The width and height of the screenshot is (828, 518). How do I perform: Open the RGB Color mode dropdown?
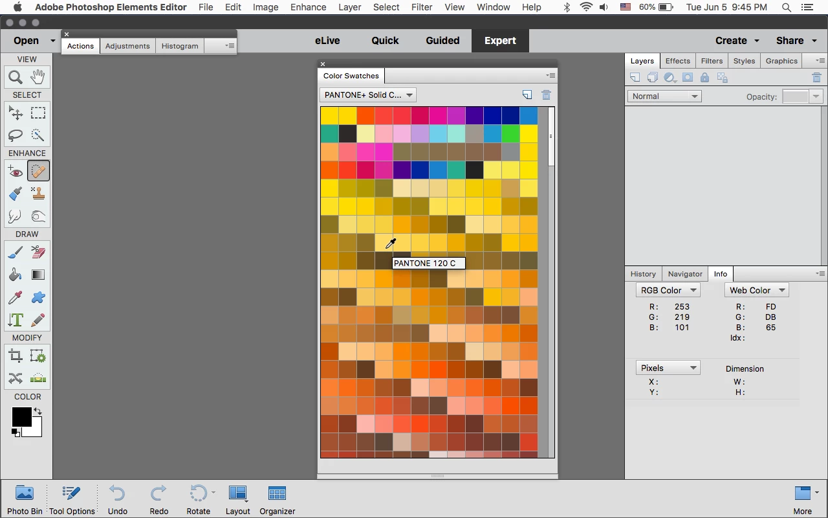tap(668, 290)
